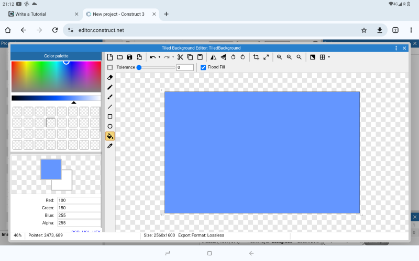Rotate the image counter-clockwise

click(233, 57)
